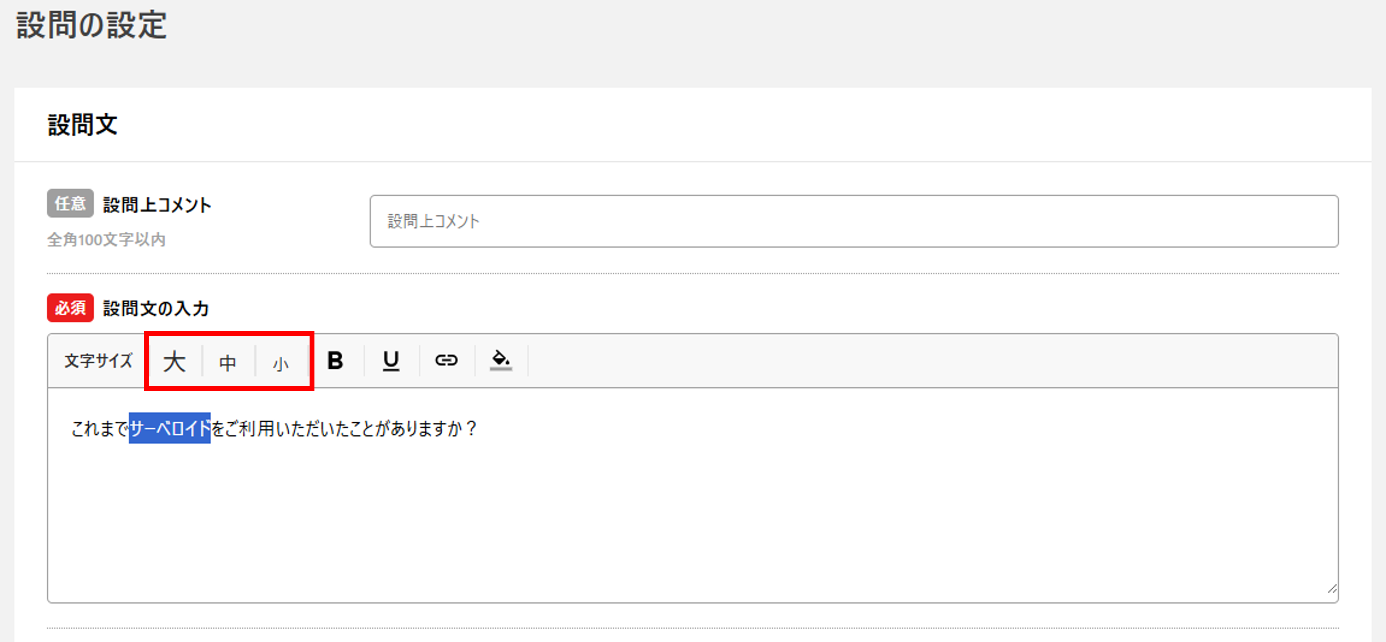This screenshot has width=1386, height=642.
Task: Click the 設問上コメント label text
Action: point(157,204)
